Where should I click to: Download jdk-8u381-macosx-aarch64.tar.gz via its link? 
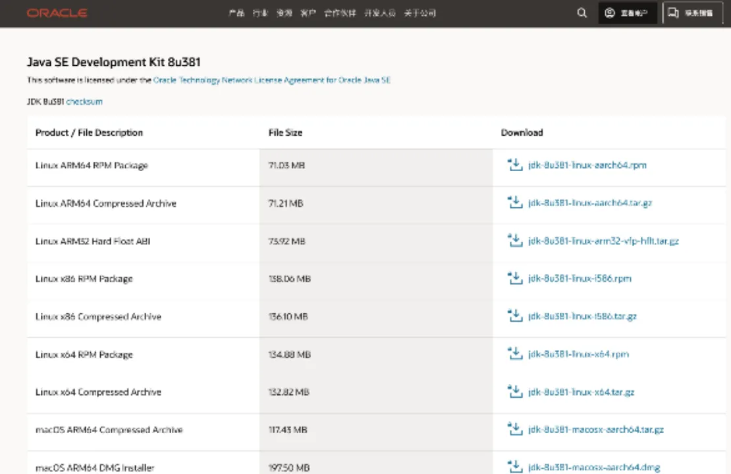click(x=595, y=430)
